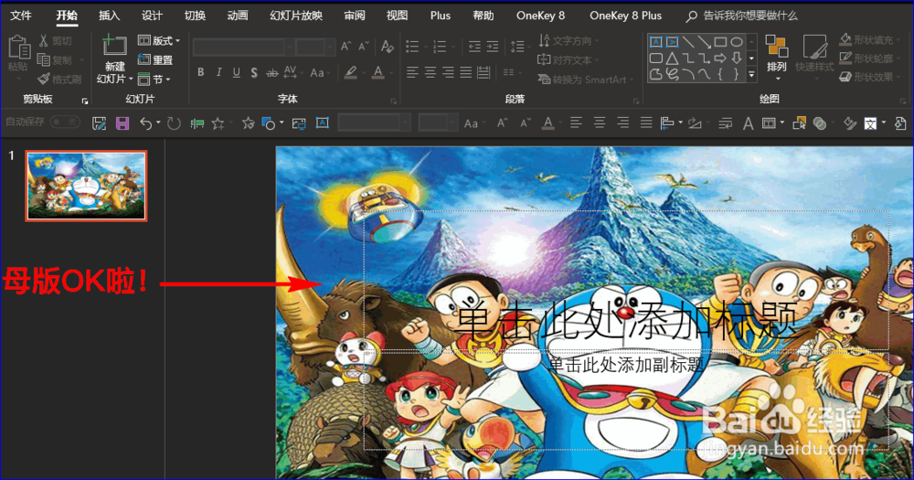Viewport: 914px width, 480px height.
Task: Click the Decrease Indent icon
Action: 475,46
